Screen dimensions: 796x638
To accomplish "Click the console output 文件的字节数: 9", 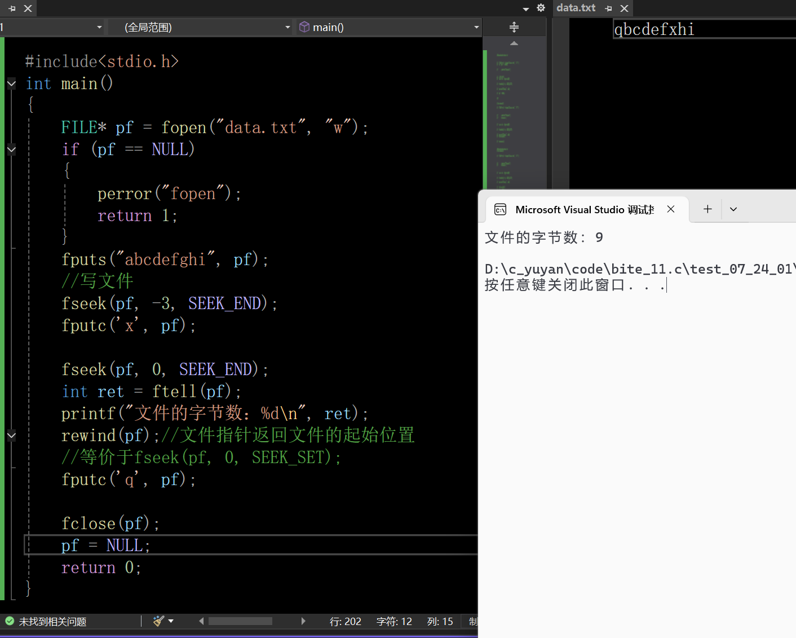I will (544, 237).
